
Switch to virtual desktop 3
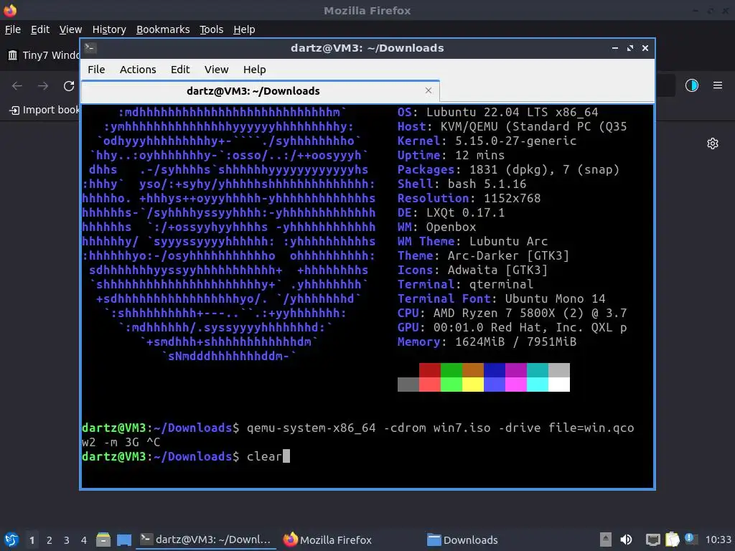67,540
